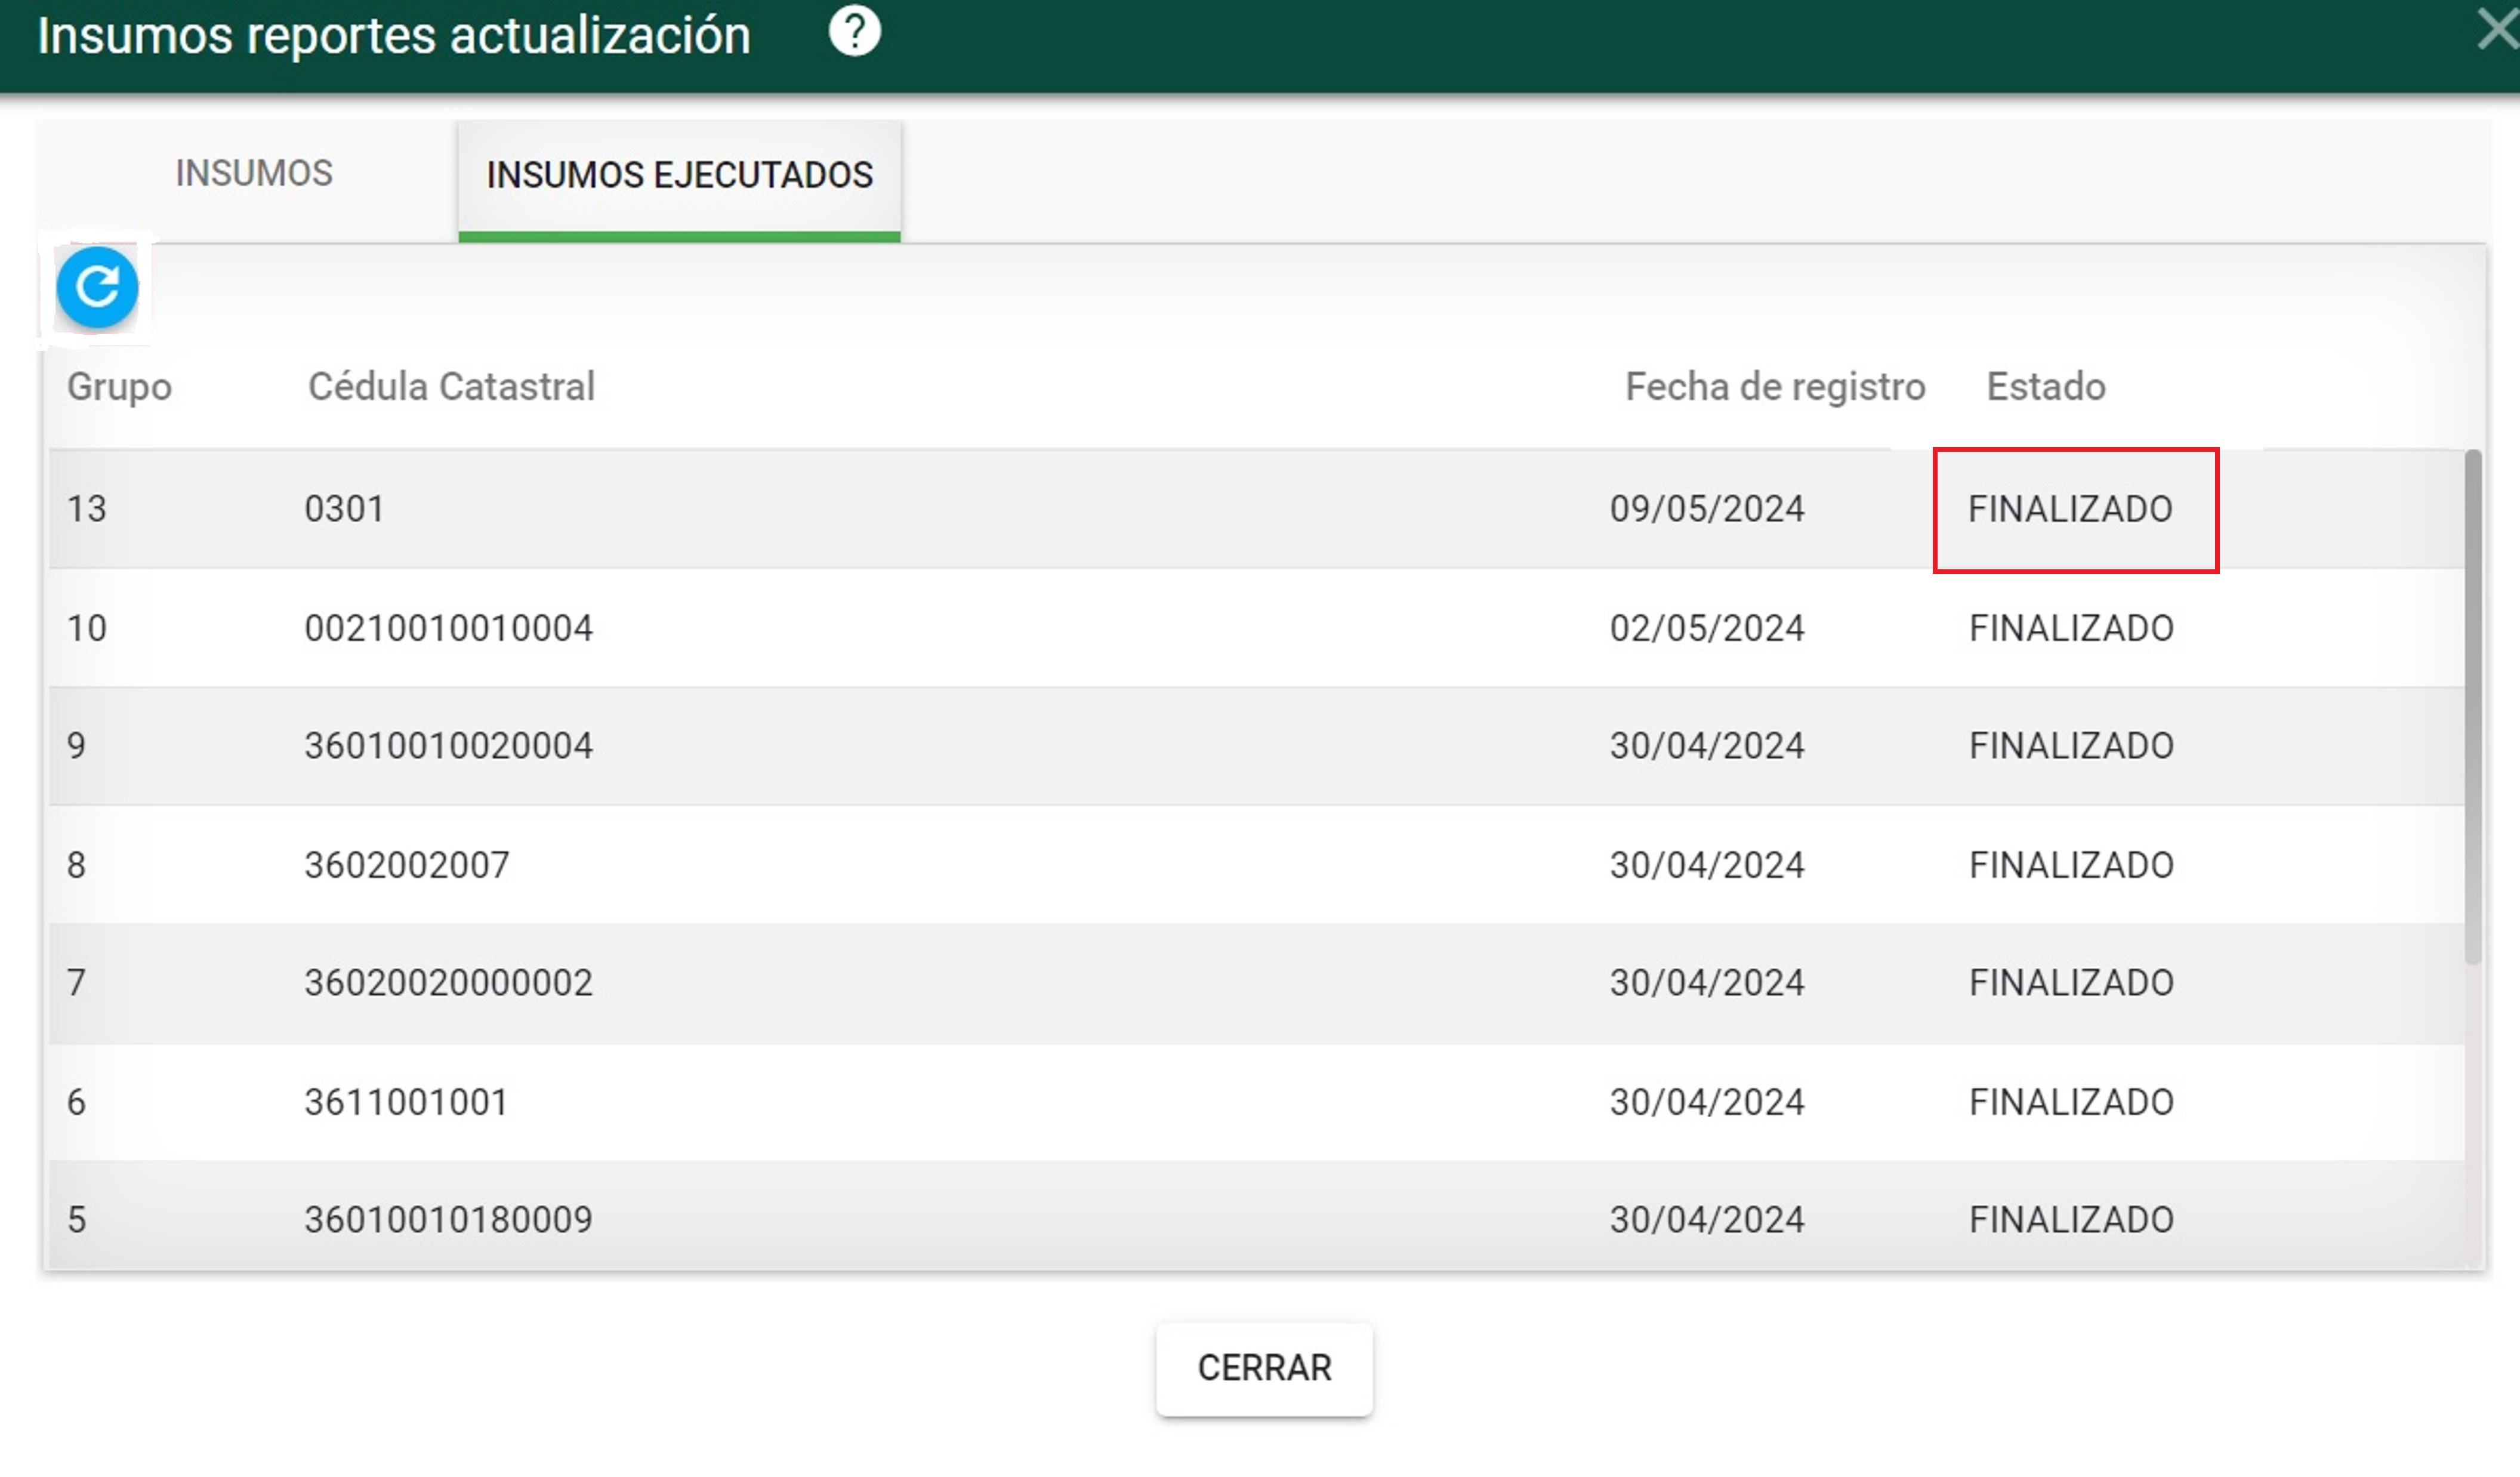
Task: Click FINALIZADO status of group 13
Action: tap(2070, 510)
